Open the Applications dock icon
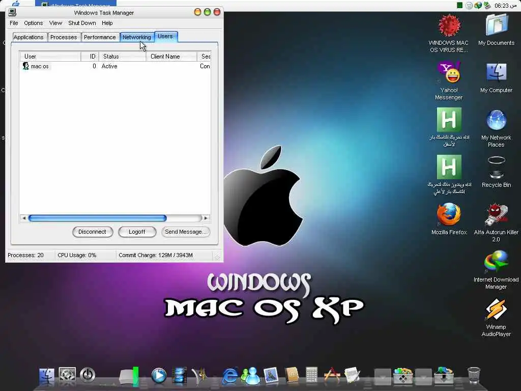This screenshot has width=521, height=391. [x=332, y=376]
